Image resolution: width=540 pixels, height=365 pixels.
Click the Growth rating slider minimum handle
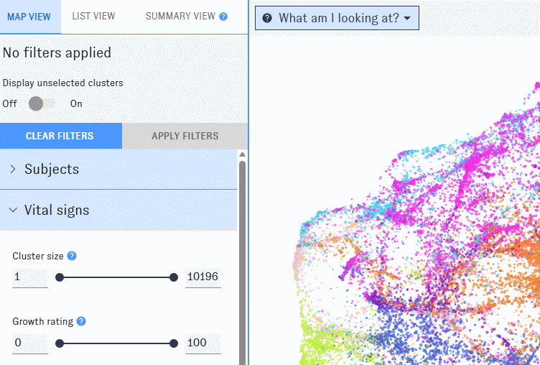pyautogui.click(x=60, y=343)
